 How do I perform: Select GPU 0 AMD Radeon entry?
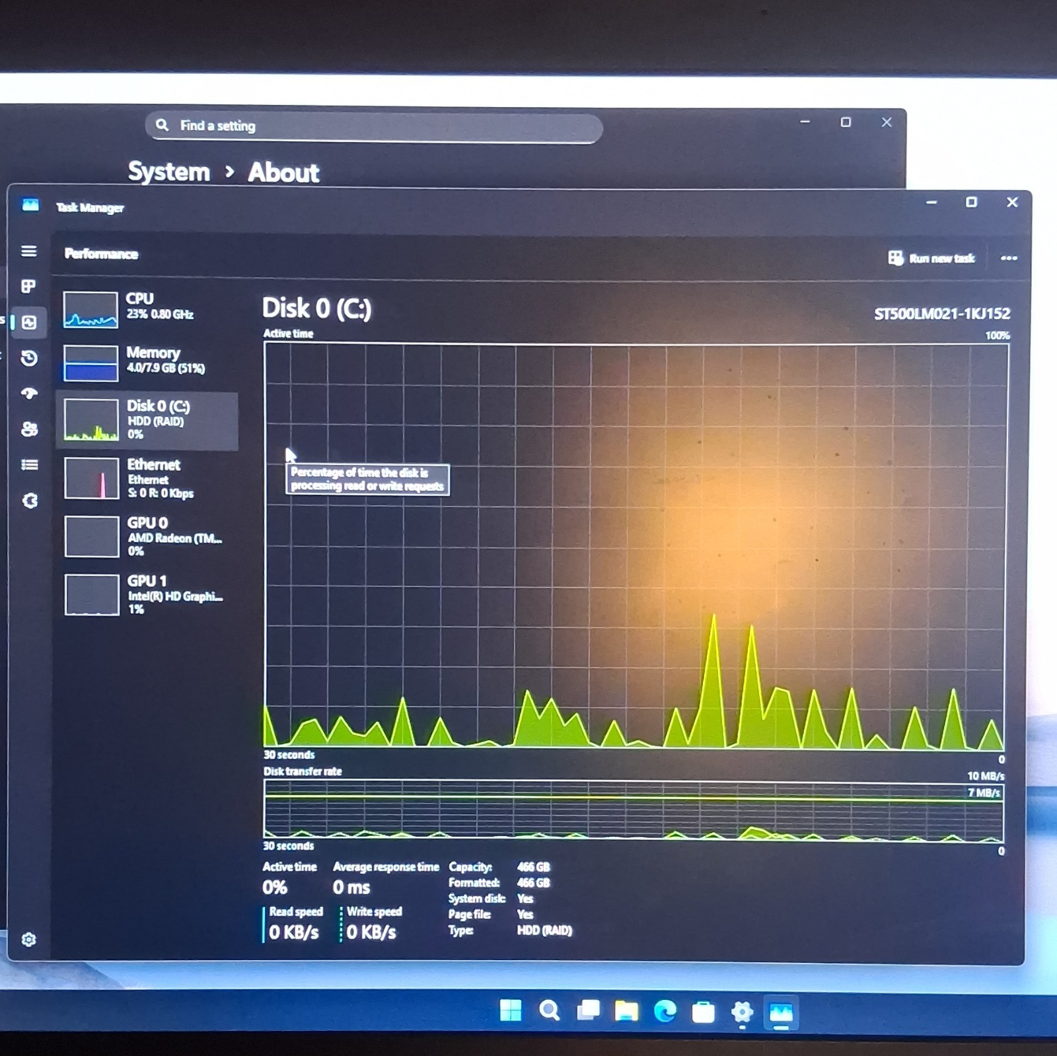pos(146,537)
